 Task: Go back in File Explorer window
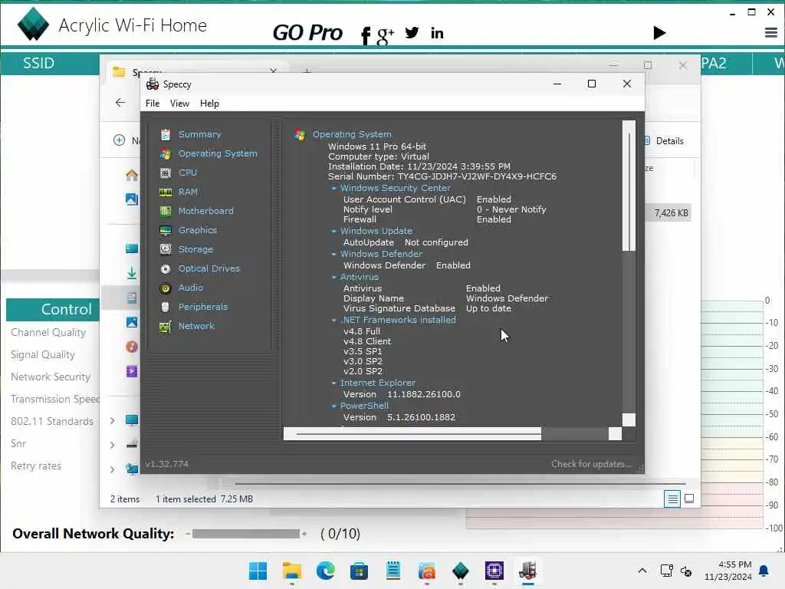(x=120, y=103)
